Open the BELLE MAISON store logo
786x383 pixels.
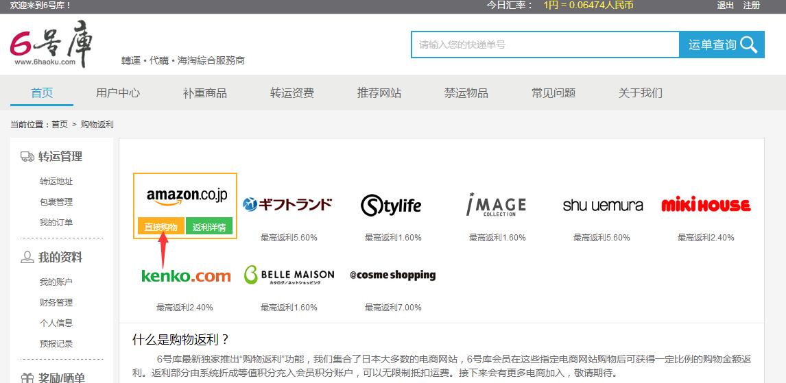[x=289, y=275]
